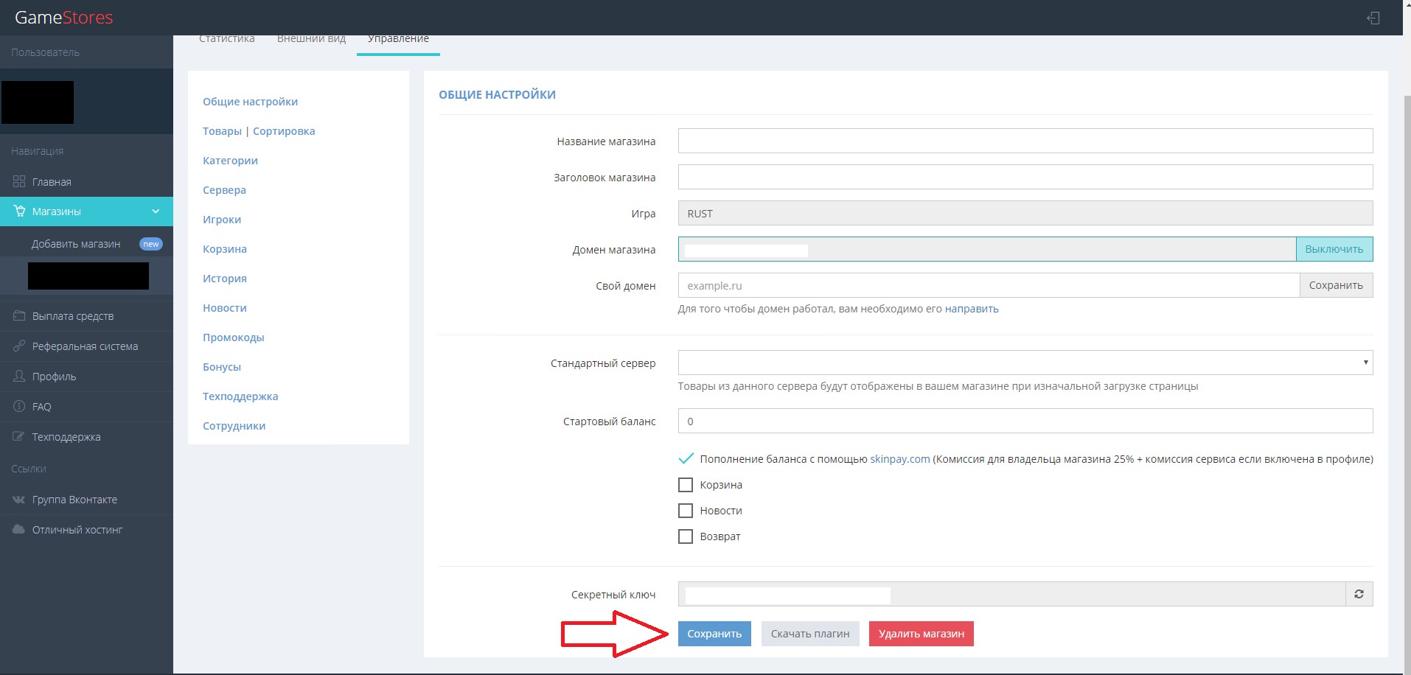1411x675 pixels.
Task: Click the GameStores logo
Action: coord(64,18)
